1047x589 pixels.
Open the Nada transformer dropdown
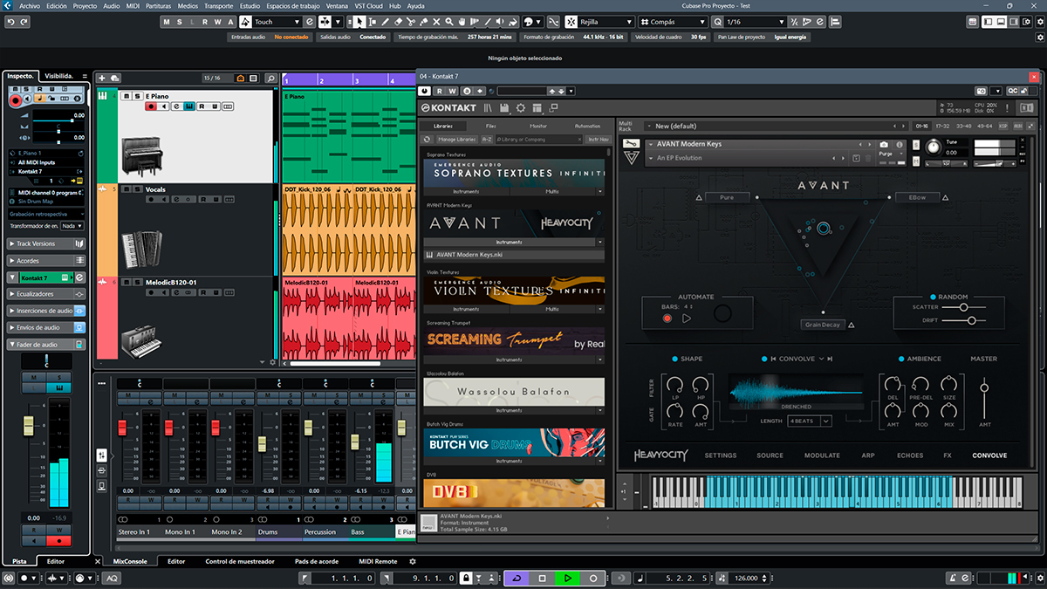72,226
